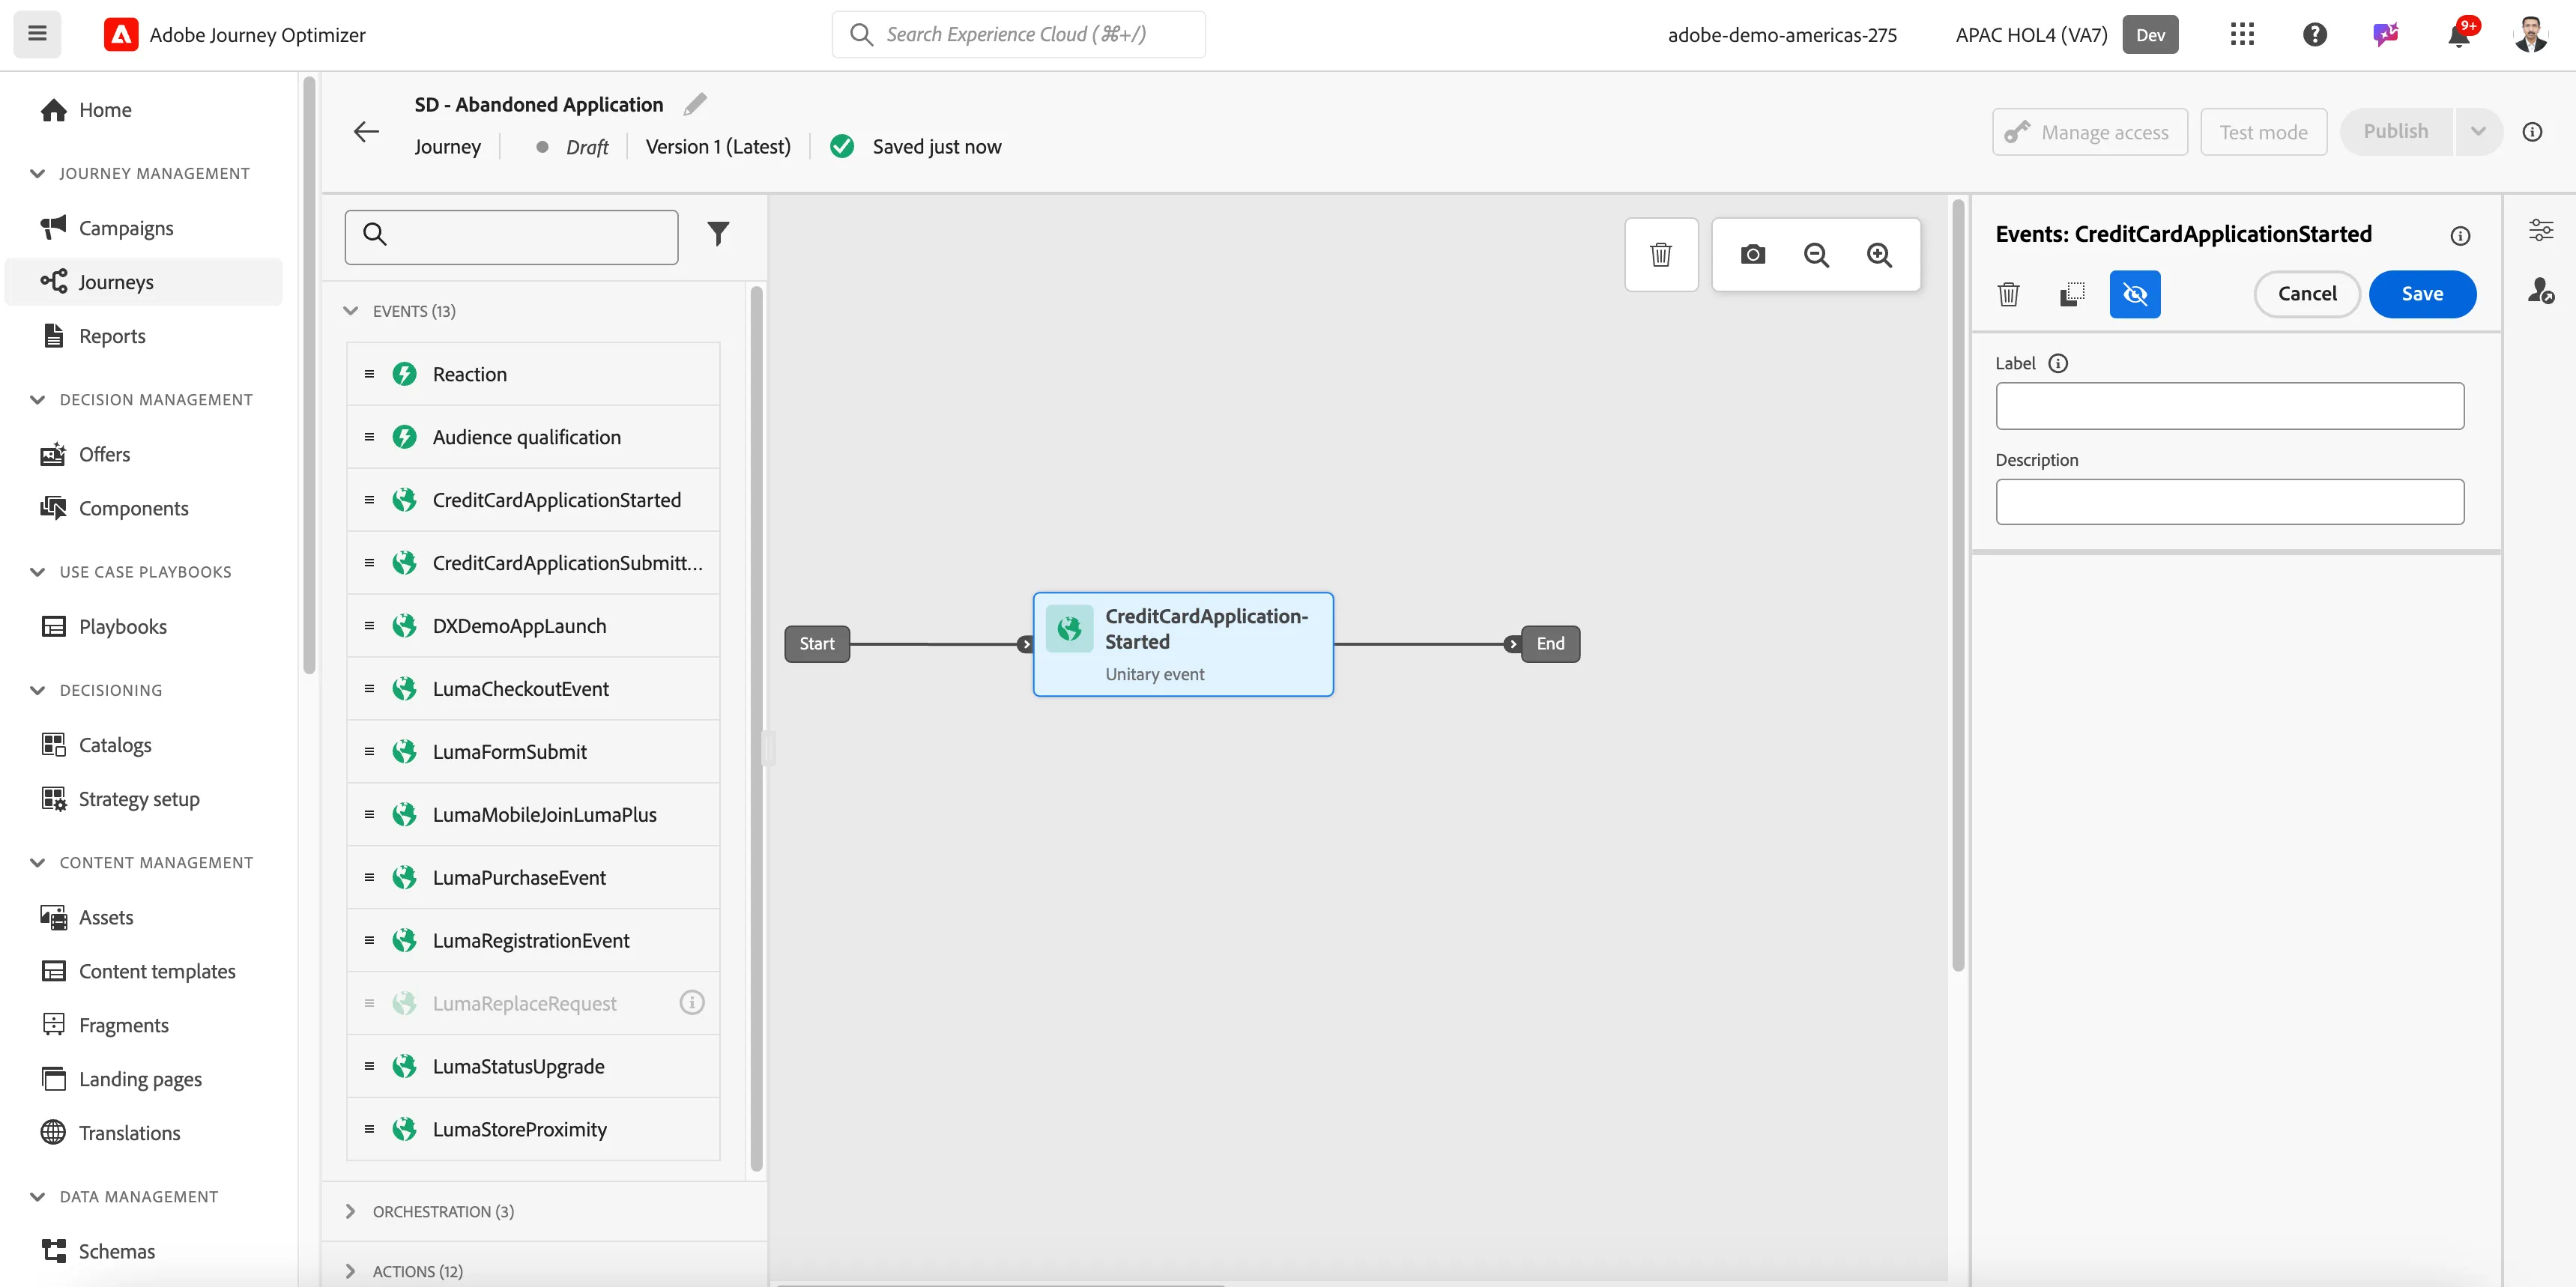2576x1287 pixels.
Task: Click the Save button
Action: [x=2422, y=294]
